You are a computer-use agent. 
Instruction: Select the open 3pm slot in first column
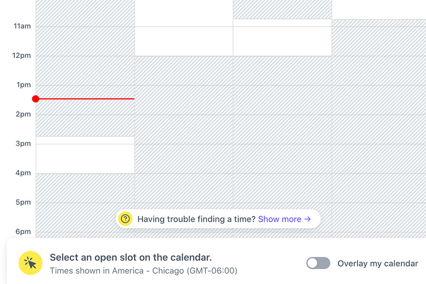point(85,158)
